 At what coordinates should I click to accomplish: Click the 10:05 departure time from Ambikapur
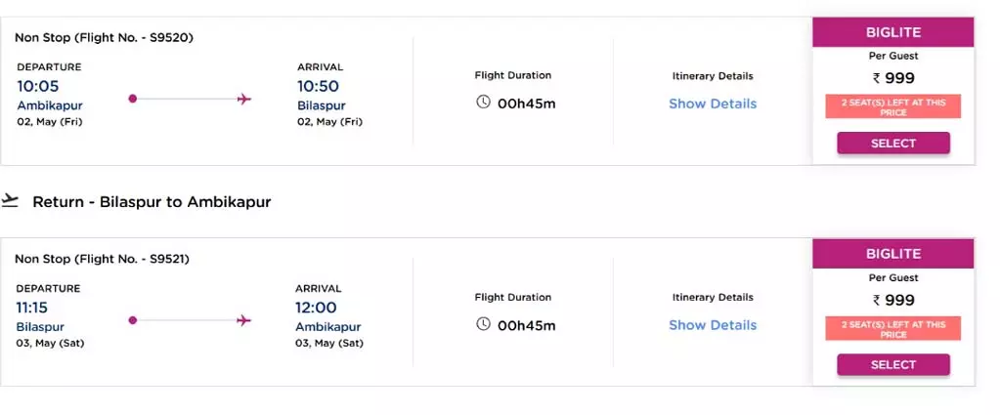point(37,86)
